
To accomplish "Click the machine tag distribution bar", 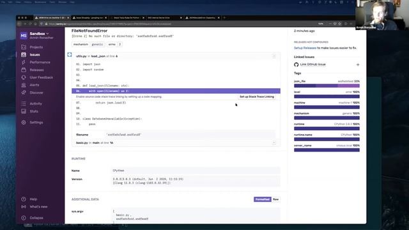I will [327, 107].
